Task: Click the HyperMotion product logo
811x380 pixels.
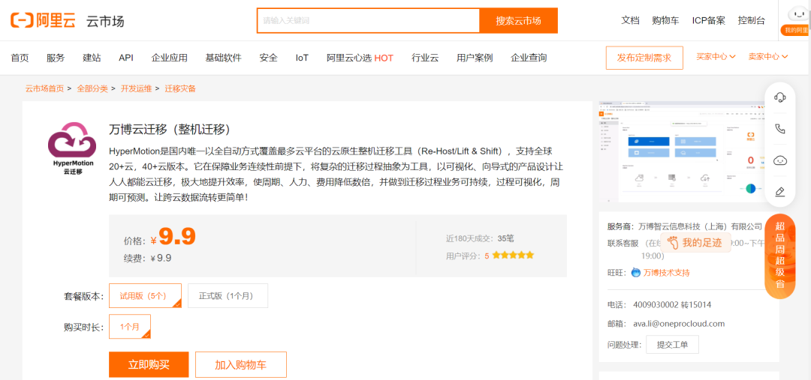Action: (x=72, y=148)
